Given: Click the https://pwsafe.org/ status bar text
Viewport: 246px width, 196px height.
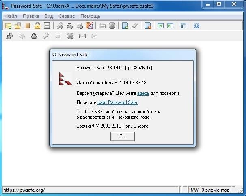Looking at the screenshot, I should point(24,190).
